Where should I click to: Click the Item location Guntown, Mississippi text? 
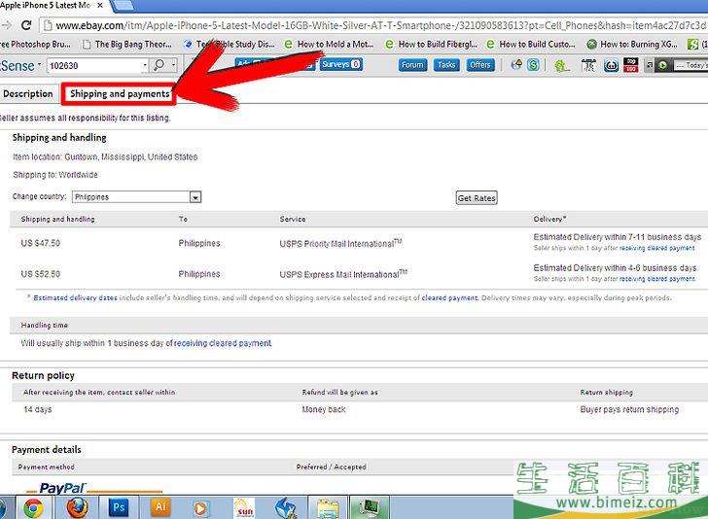(105, 157)
